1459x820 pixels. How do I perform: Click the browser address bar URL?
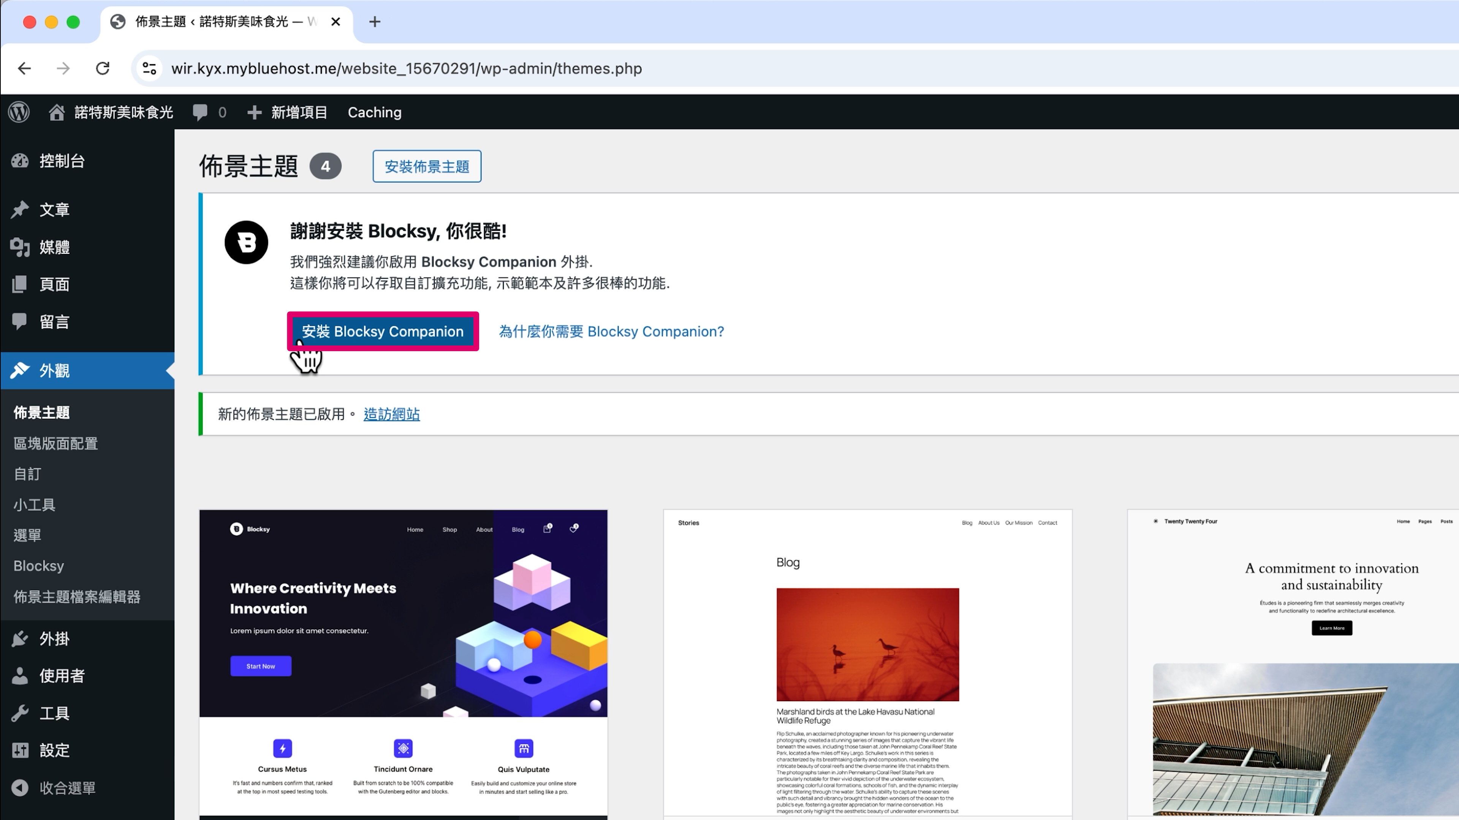point(407,68)
